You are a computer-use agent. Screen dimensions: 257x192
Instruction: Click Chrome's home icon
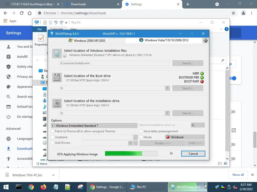click(x=30, y=13)
